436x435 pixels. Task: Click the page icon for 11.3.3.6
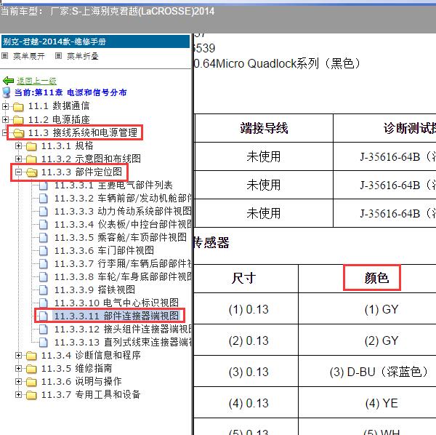point(44,251)
